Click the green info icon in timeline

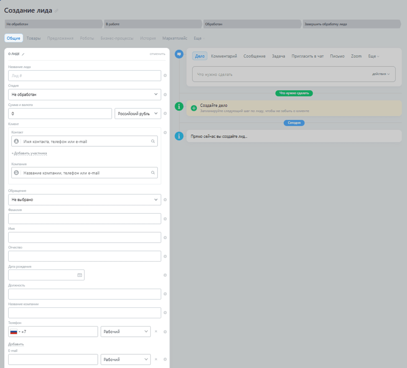(179, 107)
